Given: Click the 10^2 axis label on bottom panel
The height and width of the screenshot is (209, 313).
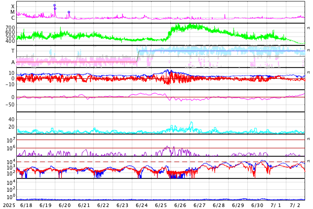Looking at the screenshot, I should (11, 189).
